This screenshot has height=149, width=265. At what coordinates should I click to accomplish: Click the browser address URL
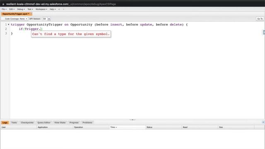point(61,4)
